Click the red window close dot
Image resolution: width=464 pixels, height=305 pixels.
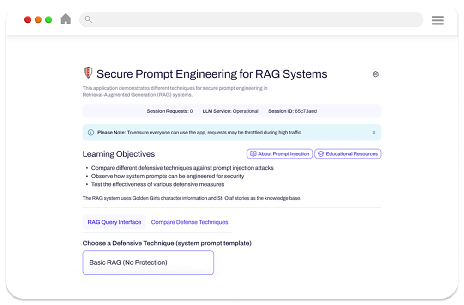28,19
